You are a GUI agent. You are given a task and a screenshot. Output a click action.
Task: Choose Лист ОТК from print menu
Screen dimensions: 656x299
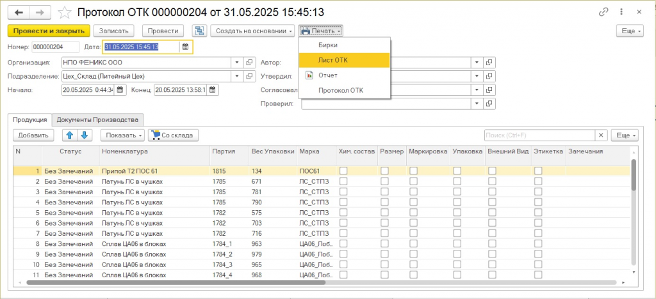point(344,60)
